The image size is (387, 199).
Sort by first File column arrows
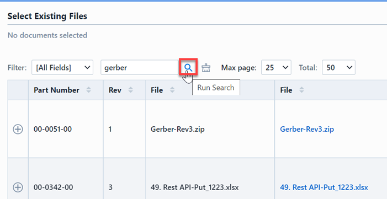tap(172, 90)
